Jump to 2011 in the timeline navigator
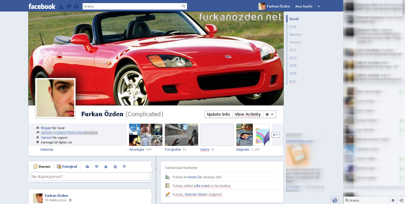405x204 pixels. [x=293, y=50]
